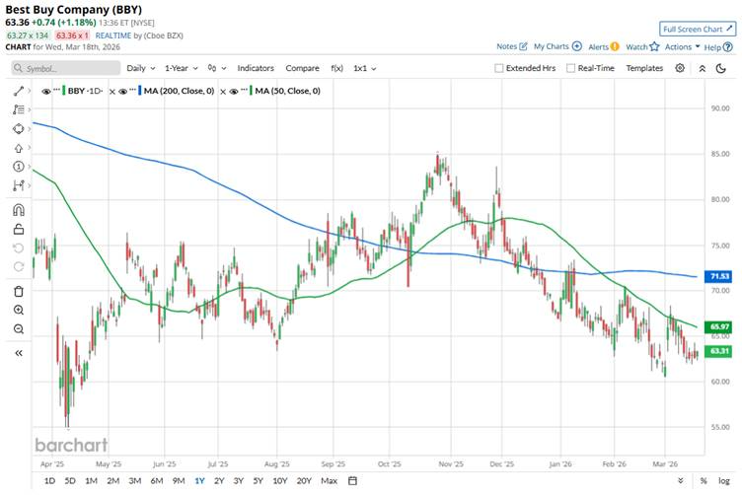Viewport: 742px width, 495px height.
Task: Click the Symbol search input field
Action: pyautogui.click(x=64, y=68)
